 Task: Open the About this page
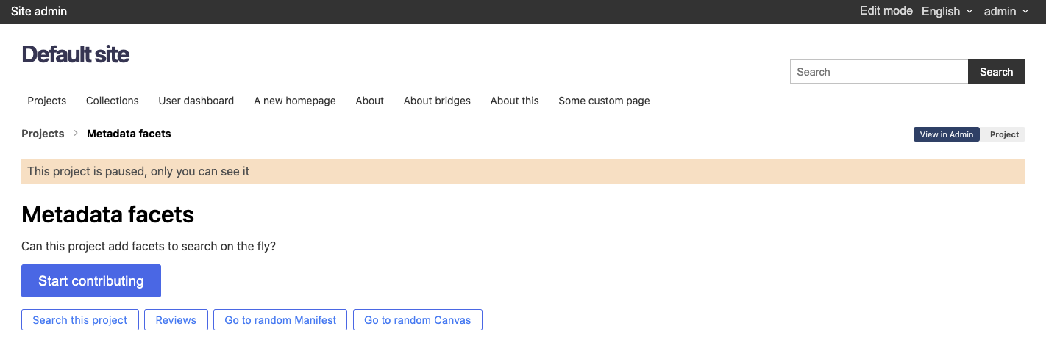click(x=515, y=101)
